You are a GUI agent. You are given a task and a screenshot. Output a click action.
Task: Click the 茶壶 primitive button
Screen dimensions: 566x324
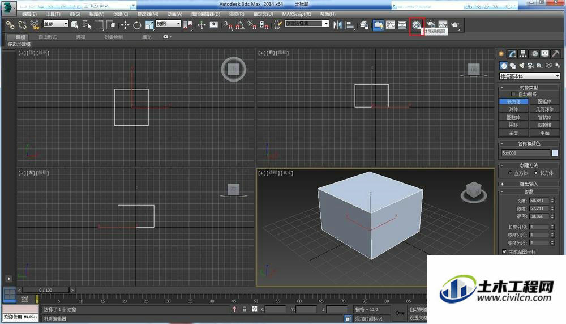pos(514,133)
